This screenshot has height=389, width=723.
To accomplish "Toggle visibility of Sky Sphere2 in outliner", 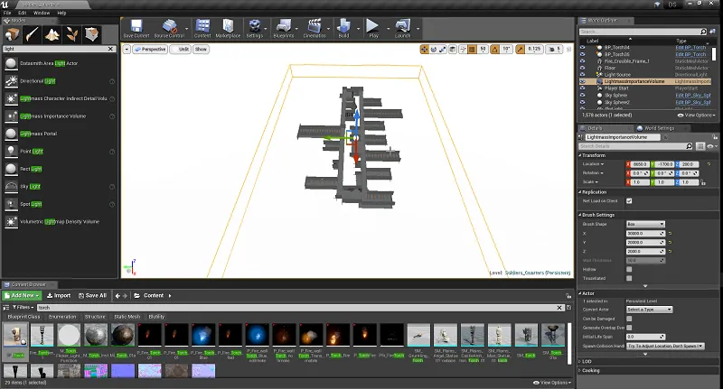I will pyautogui.click(x=582, y=102).
